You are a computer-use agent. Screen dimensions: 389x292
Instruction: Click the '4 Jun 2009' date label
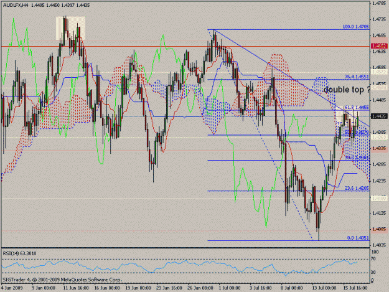point(12,288)
